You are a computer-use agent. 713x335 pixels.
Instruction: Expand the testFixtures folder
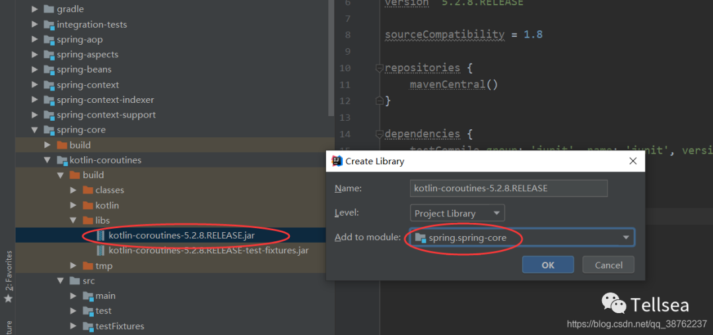(x=73, y=326)
